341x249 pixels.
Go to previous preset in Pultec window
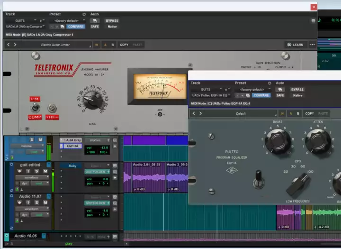pyautogui.click(x=194, y=113)
